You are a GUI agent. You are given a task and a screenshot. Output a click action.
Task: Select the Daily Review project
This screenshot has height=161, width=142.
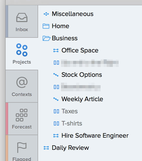(x=70, y=148)
